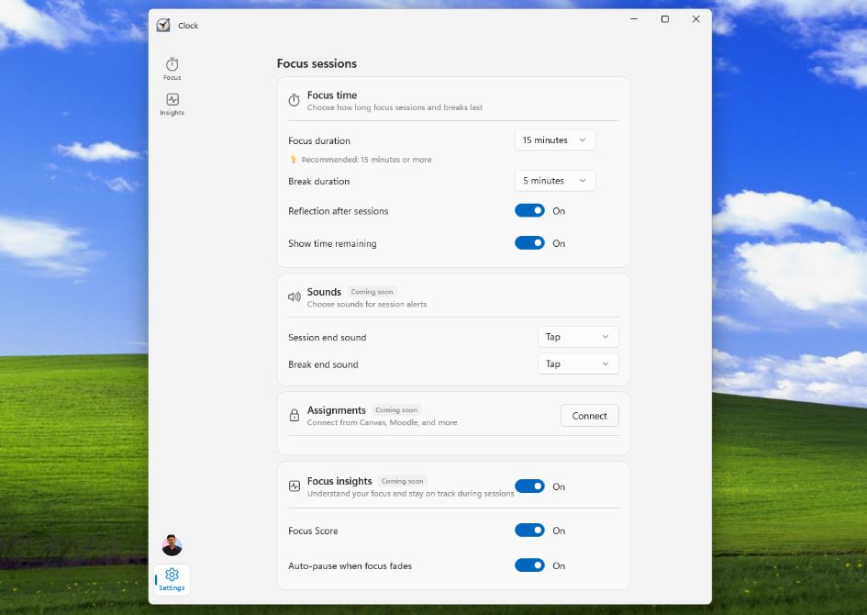This screenshot has height=615, width=867.
Task: Open the Focus tab in sidebar
Action: click(172, 69)
